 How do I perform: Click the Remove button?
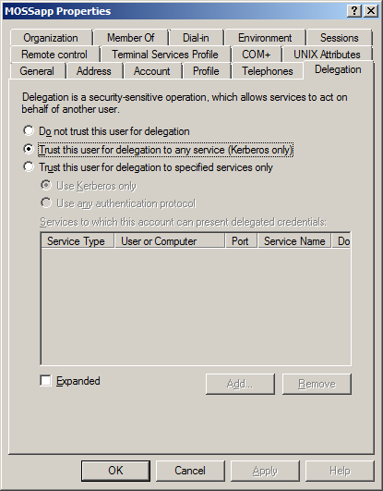(x=317, y=384)
